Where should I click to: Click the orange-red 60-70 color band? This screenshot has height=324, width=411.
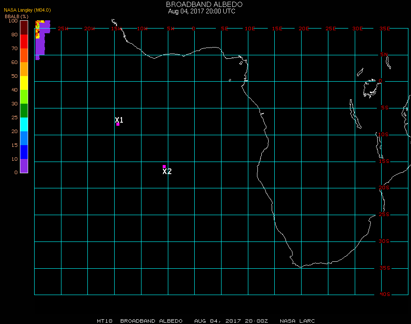click(24, 55)
